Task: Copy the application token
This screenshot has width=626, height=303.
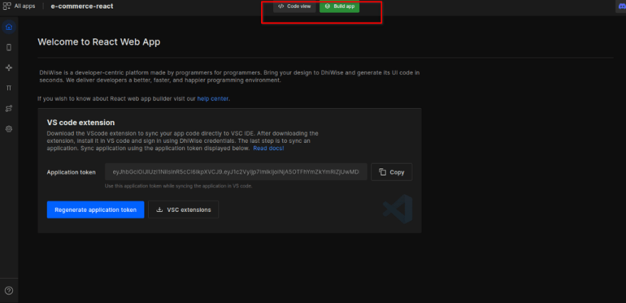Action: coord(392,172)
